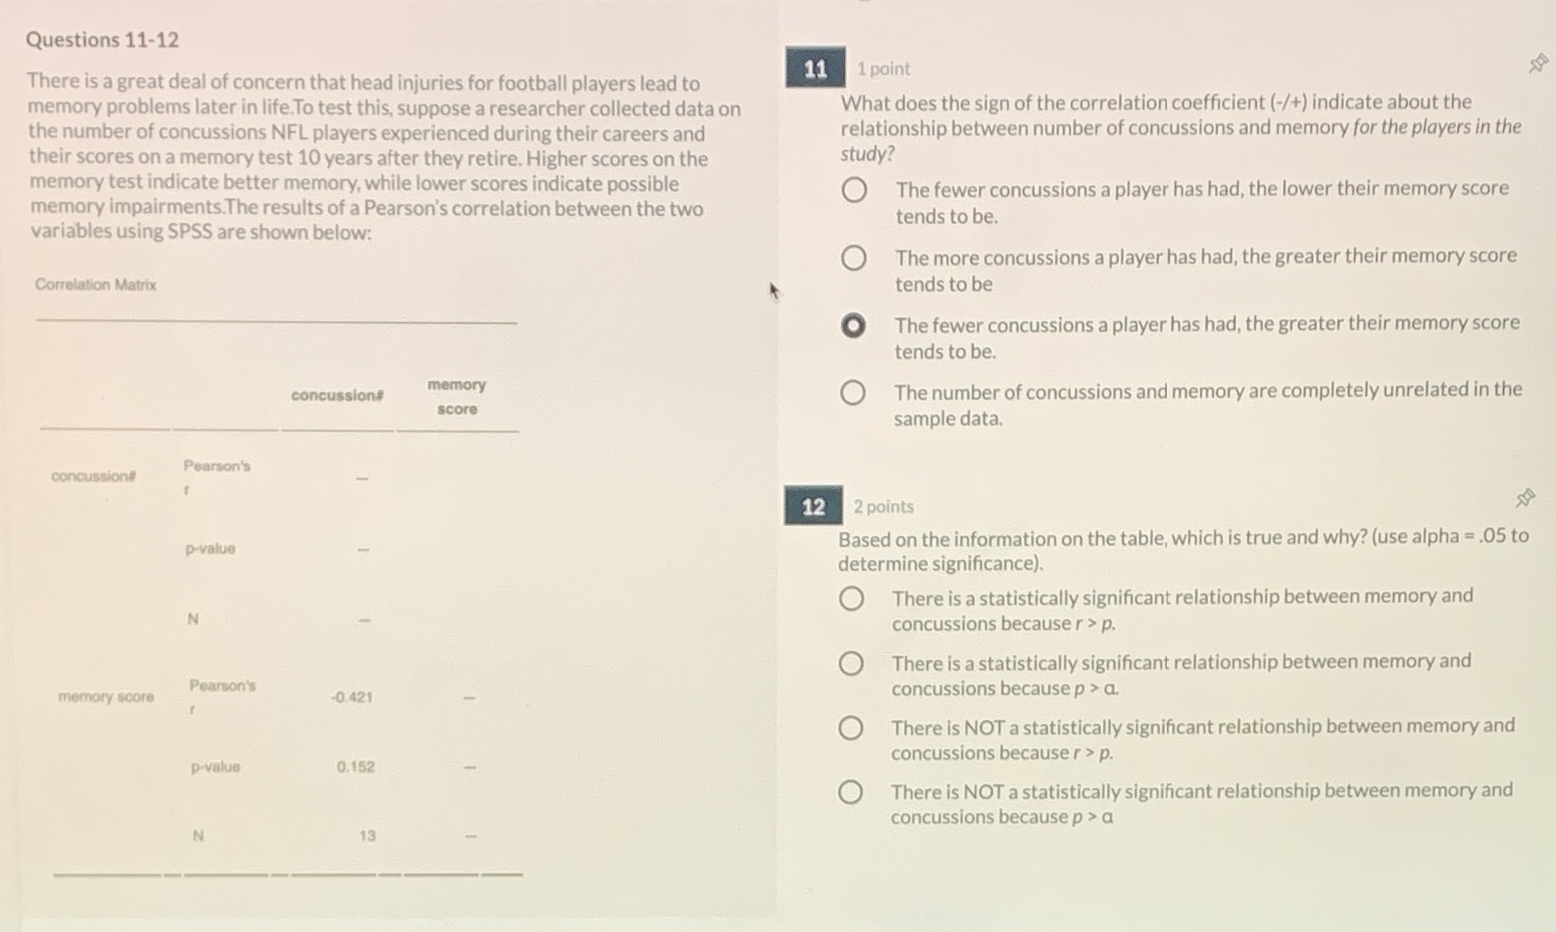1556x932 pixels.
Task: Select 'significant relationship because p > a' option
Action: pyautogui.click(x=852, y=662)
